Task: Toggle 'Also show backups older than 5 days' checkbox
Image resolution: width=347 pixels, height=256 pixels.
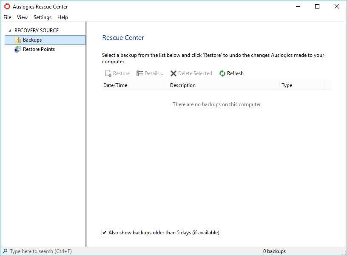Action: point(105,233)
